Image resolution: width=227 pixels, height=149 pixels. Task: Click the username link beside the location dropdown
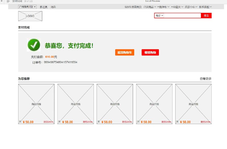43,7
